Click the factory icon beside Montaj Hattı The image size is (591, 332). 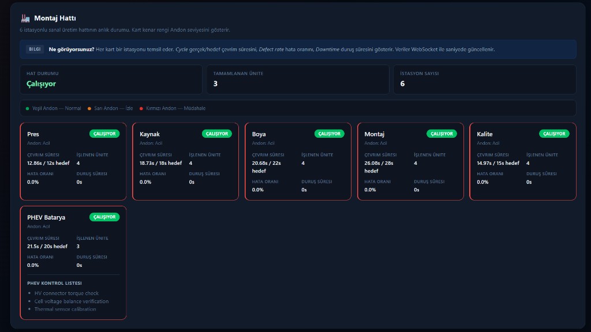pyautogui.click(x=25, y=18)
